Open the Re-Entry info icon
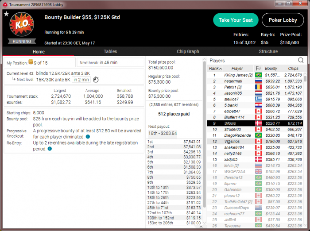 point(50,149)
